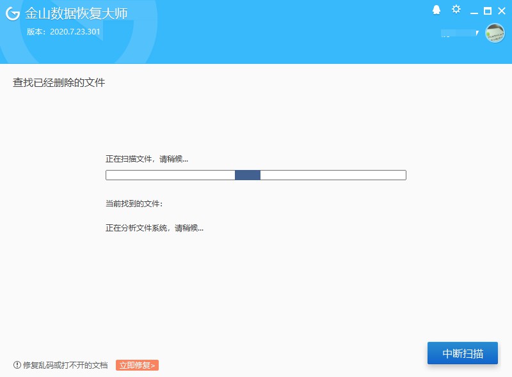Open the username menu next to avatar
512x377 pixels.
pos(458,33)
